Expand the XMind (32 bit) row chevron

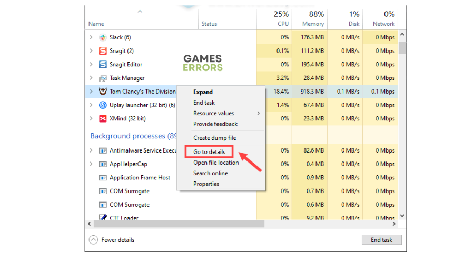[x=91, y=119]
